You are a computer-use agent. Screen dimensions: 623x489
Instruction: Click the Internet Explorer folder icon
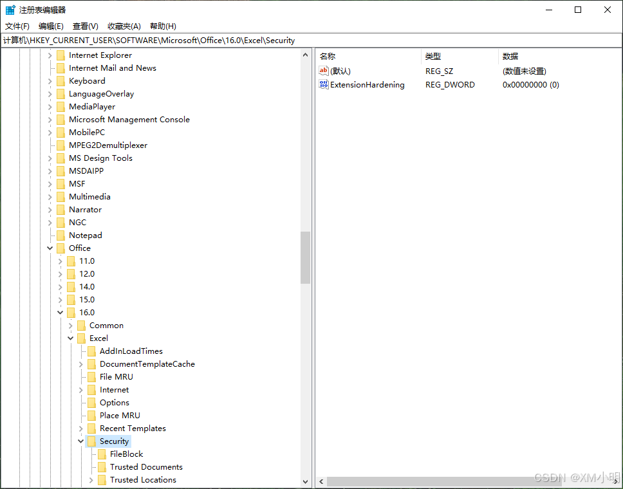tap(60, 55)
